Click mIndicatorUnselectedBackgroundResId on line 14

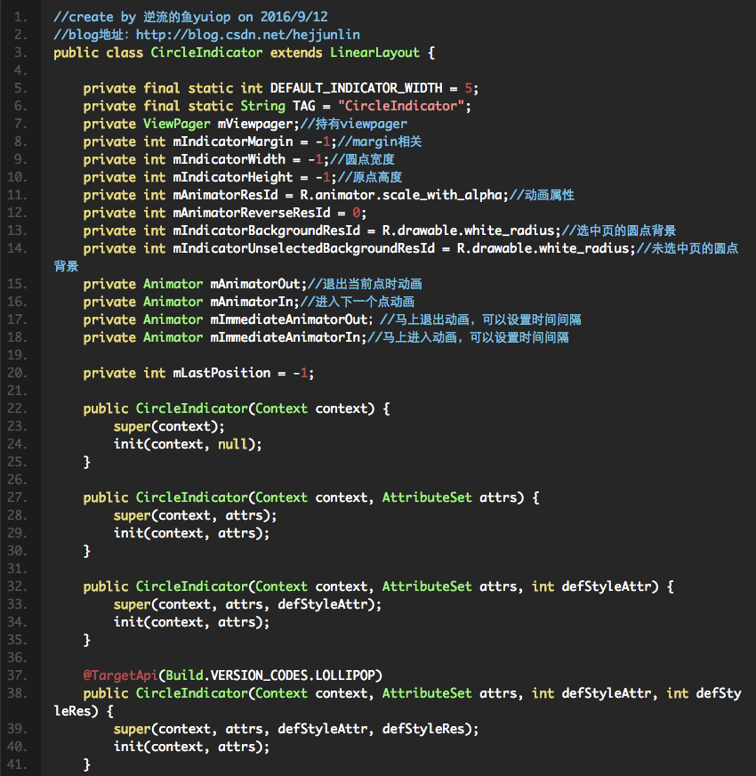pos(304,248)
